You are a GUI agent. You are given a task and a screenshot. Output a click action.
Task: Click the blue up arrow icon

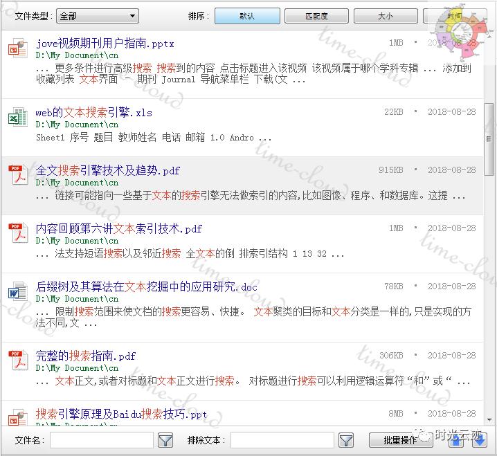point(456,441)
